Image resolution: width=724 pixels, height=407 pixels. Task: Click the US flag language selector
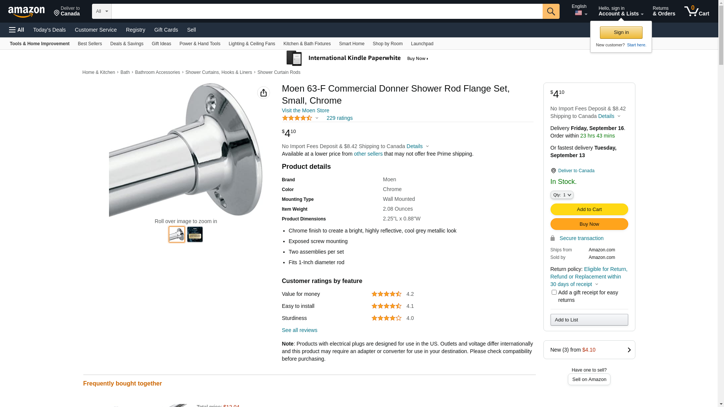(580, 13)
